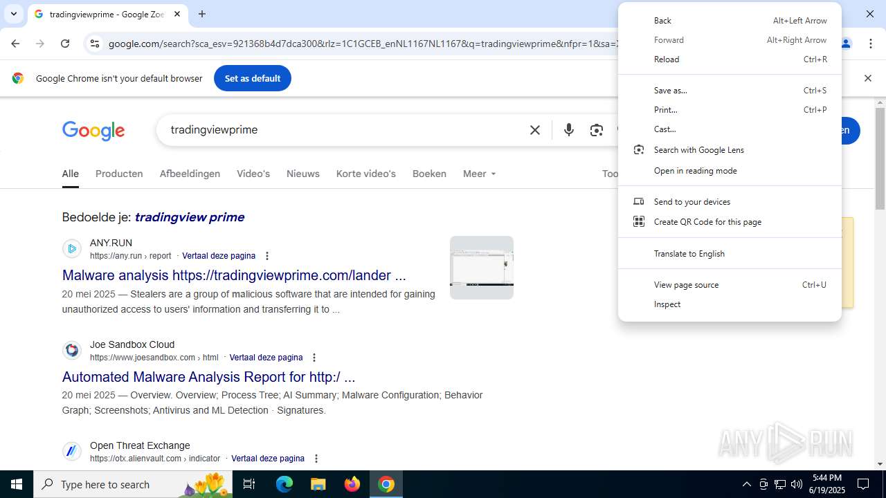Expand the Meer dropdown

(x=480, y=174)
